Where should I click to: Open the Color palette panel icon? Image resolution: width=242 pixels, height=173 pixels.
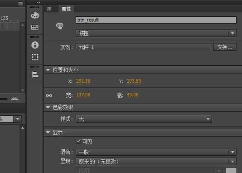pyautogui.click(x=35, y=15)
